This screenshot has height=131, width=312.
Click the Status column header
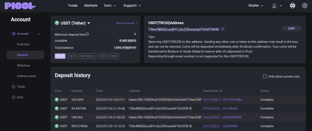(265, 91)
